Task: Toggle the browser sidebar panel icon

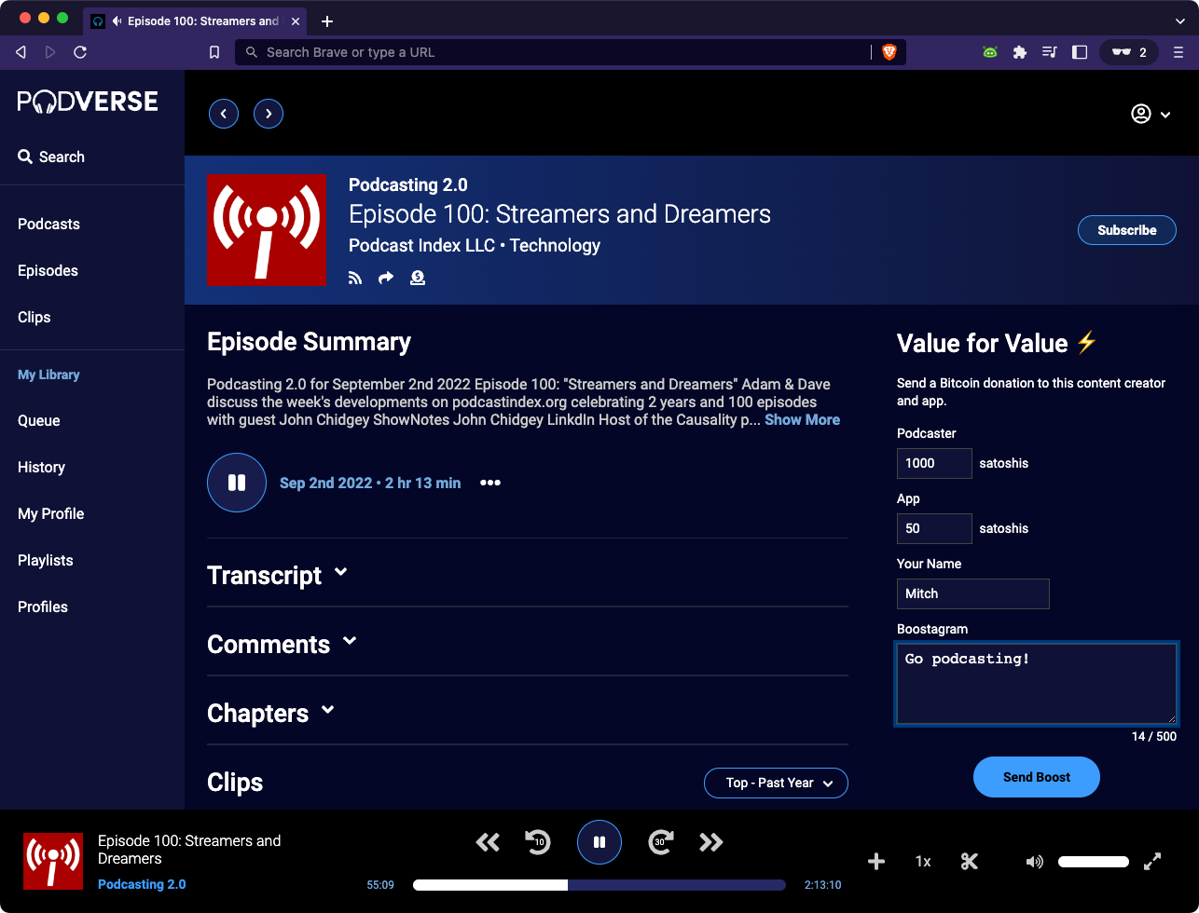Action: coord(1080,52)
